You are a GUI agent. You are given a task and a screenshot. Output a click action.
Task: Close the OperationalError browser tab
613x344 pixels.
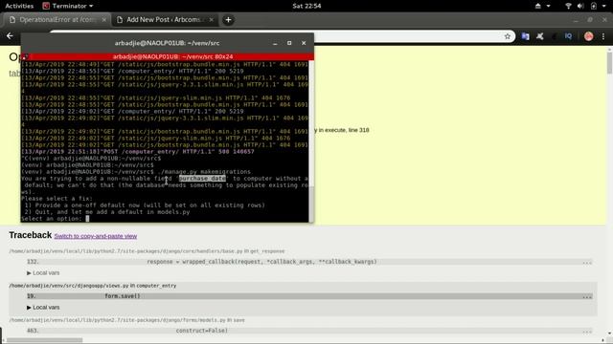point(104,19)
